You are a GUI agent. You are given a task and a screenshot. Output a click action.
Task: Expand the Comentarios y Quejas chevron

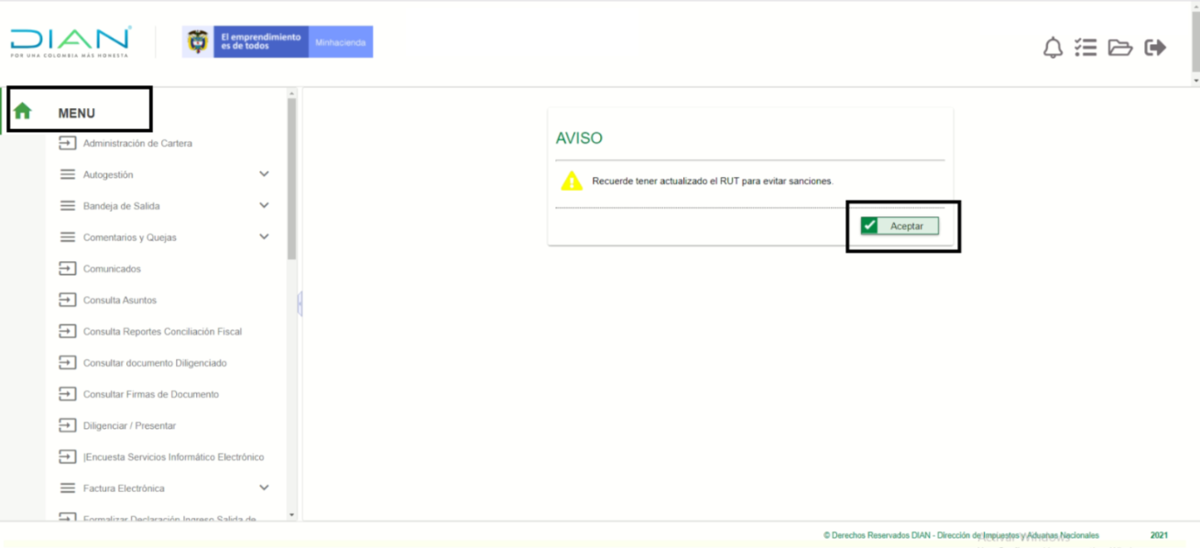(264, 236)
